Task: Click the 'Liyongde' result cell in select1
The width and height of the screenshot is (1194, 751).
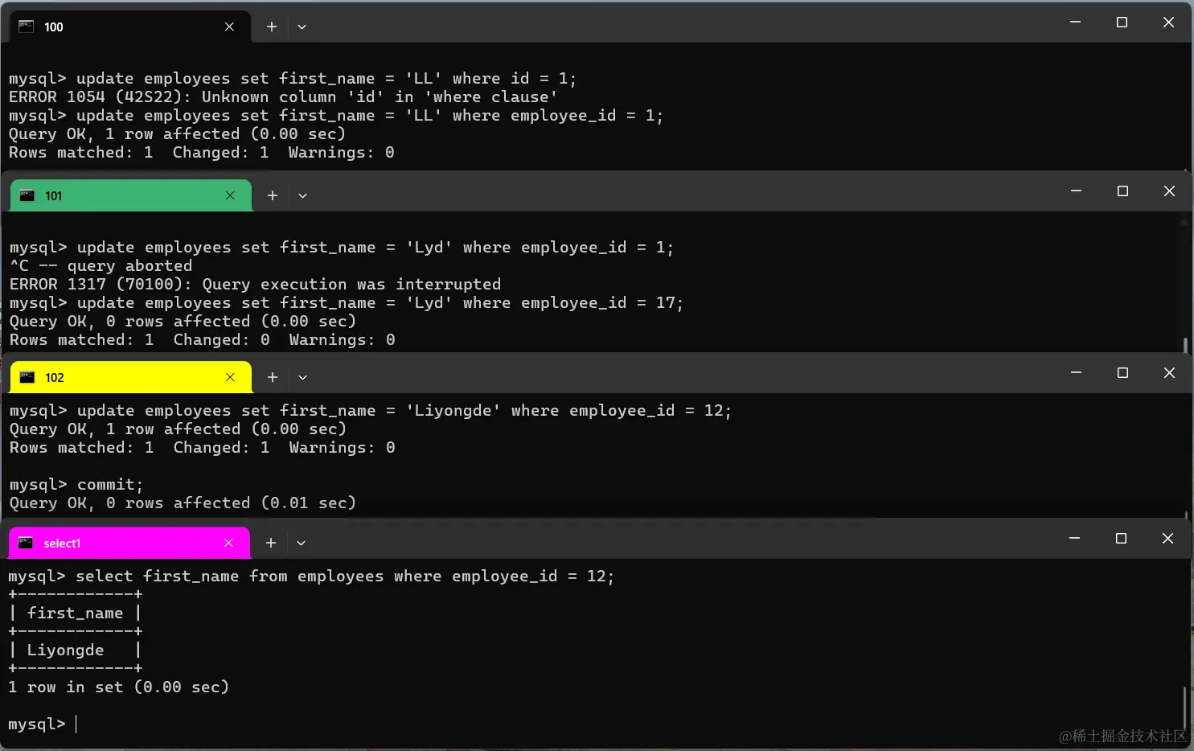Action: pyautogui.click(x=66, y=650)
